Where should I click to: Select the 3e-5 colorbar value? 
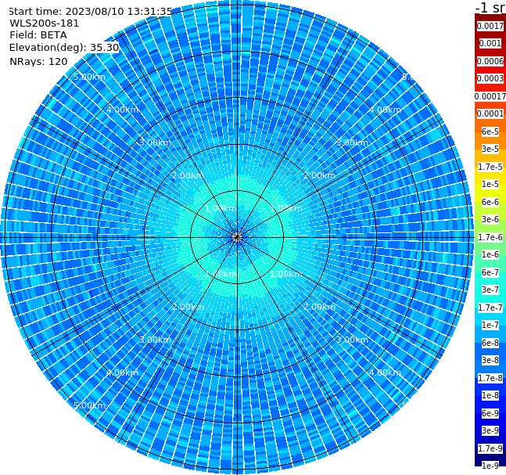tap(490, 149)
